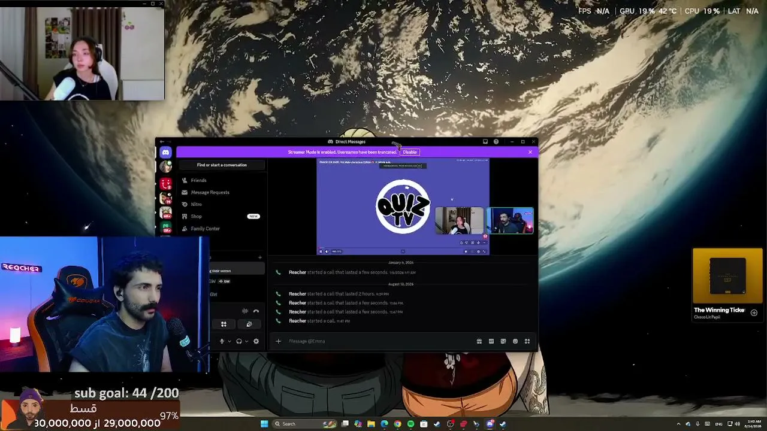The image size is (767, 431).
Task: Open the apps launcher in message bar
Action: 527,341
